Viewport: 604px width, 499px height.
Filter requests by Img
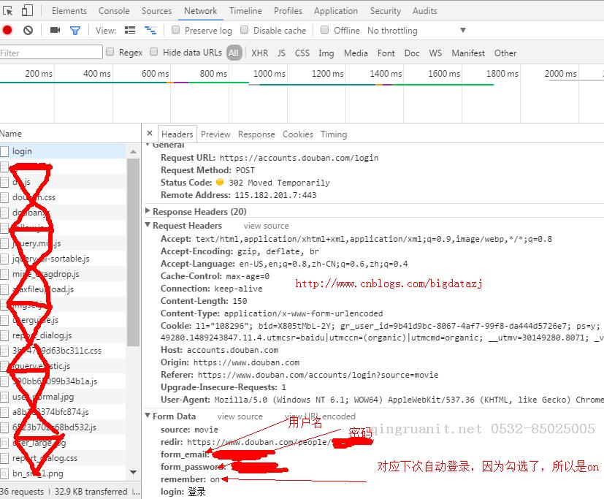(326, 53)
